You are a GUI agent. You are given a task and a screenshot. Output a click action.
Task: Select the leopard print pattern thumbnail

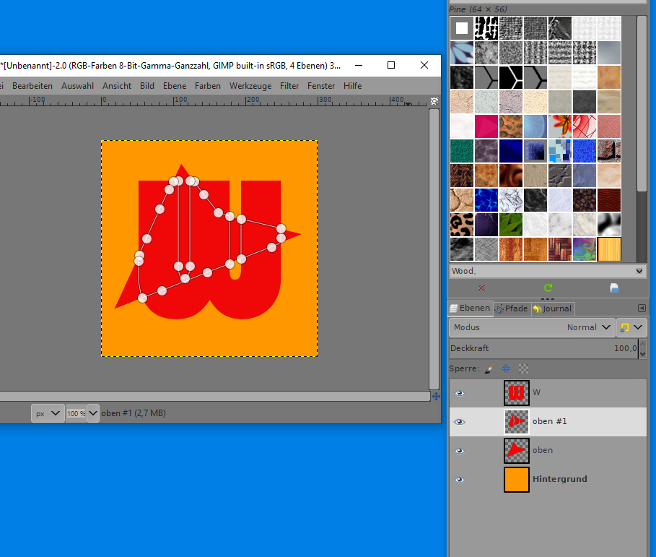pyautogui.click(x=462, y=225)
